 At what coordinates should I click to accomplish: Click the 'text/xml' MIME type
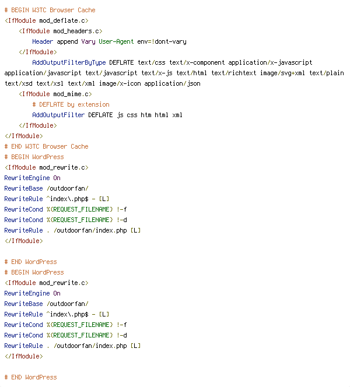[x=81, y=83]
